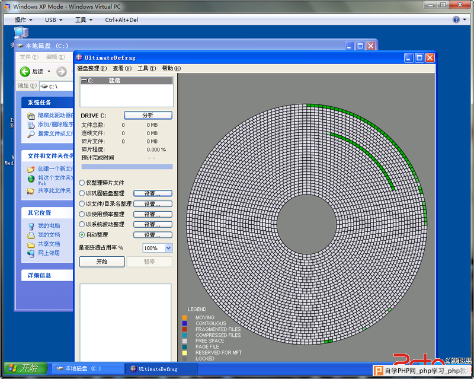The width and height of the screenshot is (474, 379).
Task: Click the 我的电脑 computer icon in sidebar
Action: pos(31,226)
